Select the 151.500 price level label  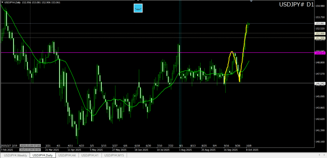tap(320, 38)
